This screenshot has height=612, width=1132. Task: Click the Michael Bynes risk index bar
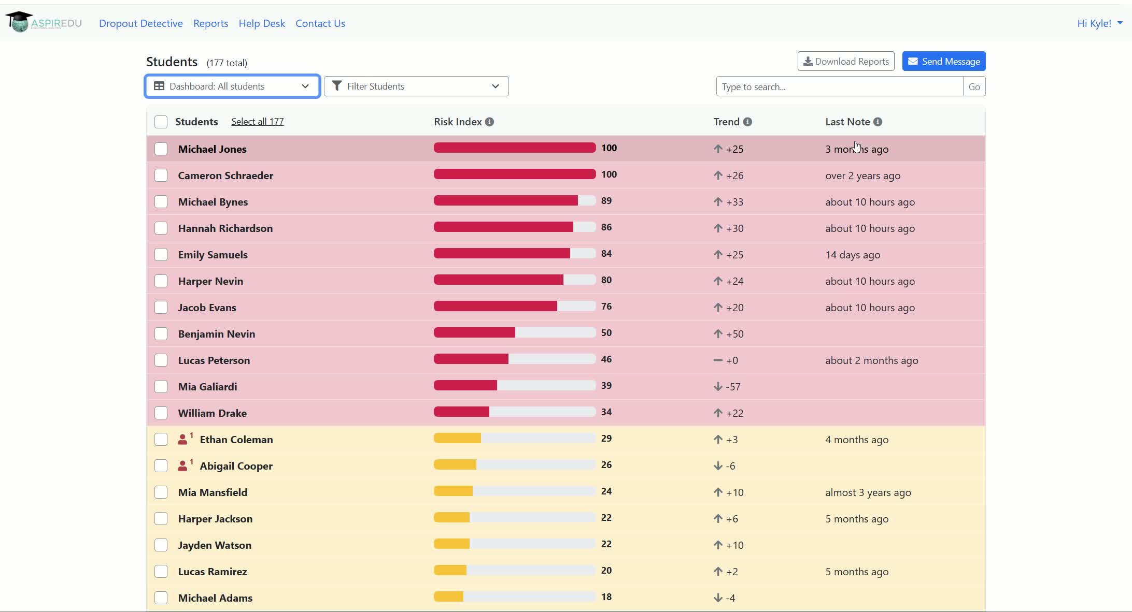[x=515, y=201]
